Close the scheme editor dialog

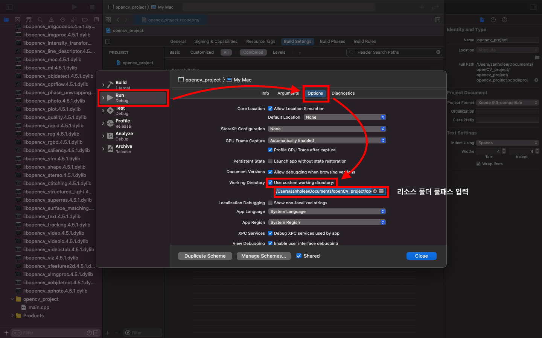pos(422,256)
